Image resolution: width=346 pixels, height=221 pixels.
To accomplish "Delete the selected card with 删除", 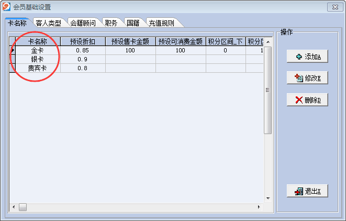I will 307,100.
